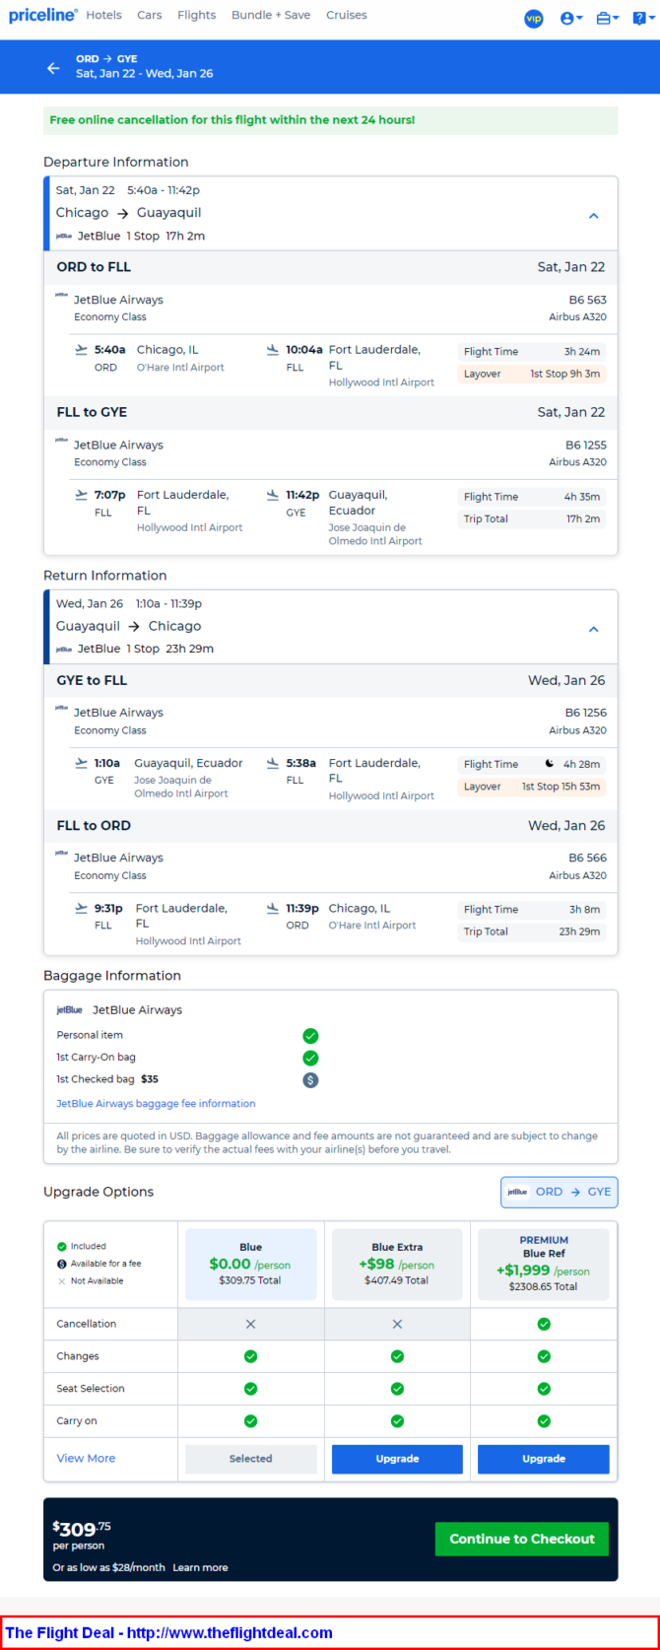660x1650 pixels.
Task: Click the Available for a fee legend icon
Action: [x=62, y=1264]
